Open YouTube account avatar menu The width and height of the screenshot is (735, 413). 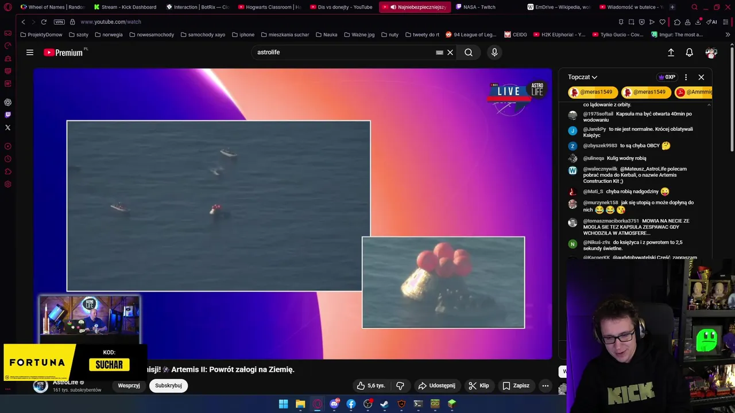[711, 52]
